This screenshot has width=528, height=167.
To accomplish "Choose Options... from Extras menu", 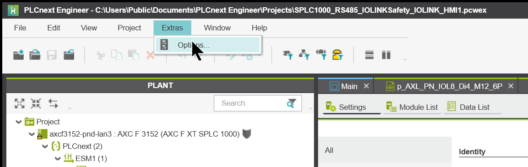I will pos(208,44).
